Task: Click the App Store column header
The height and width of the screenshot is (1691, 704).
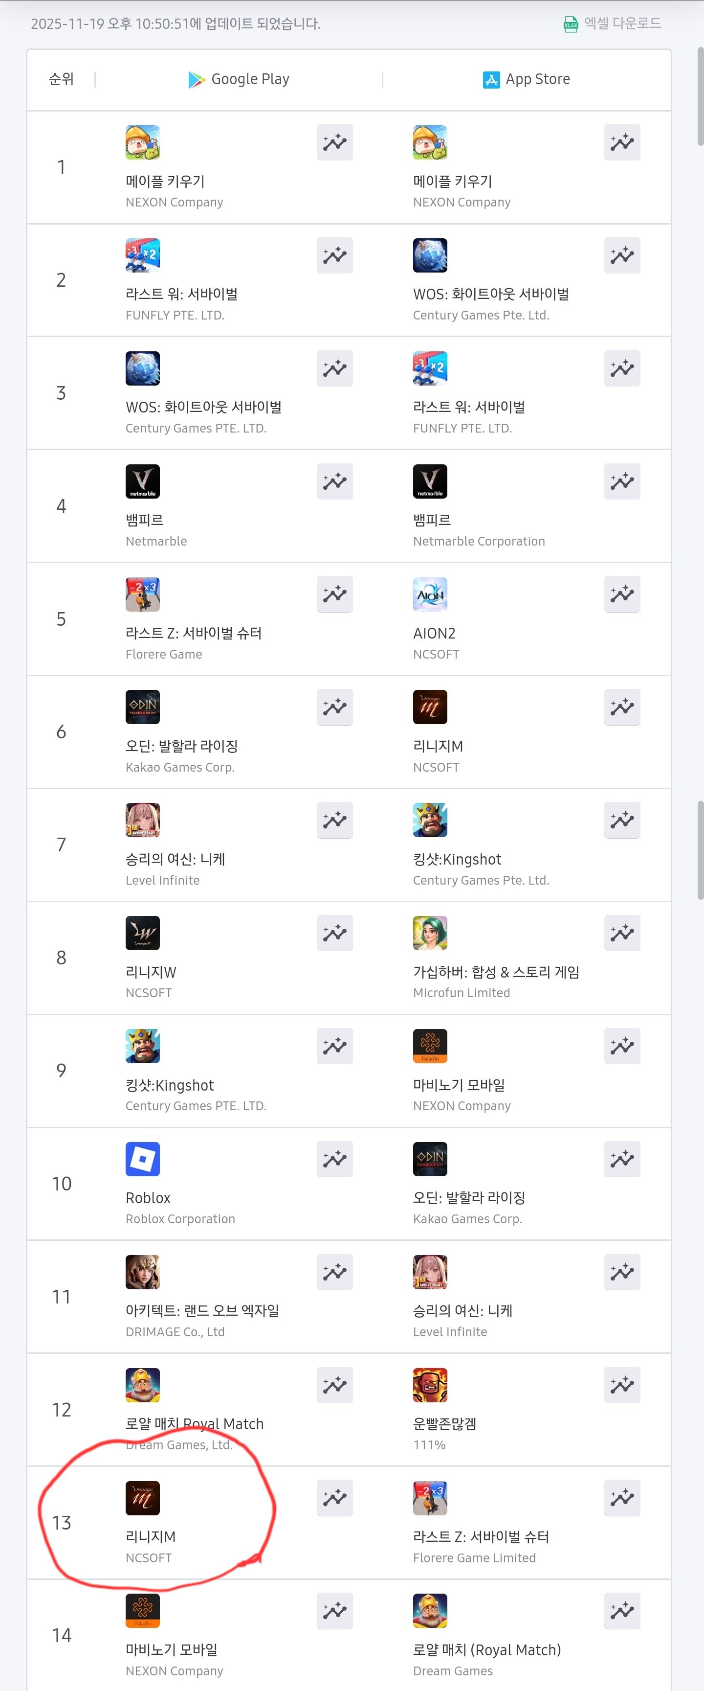Action: tap(526, 79)
